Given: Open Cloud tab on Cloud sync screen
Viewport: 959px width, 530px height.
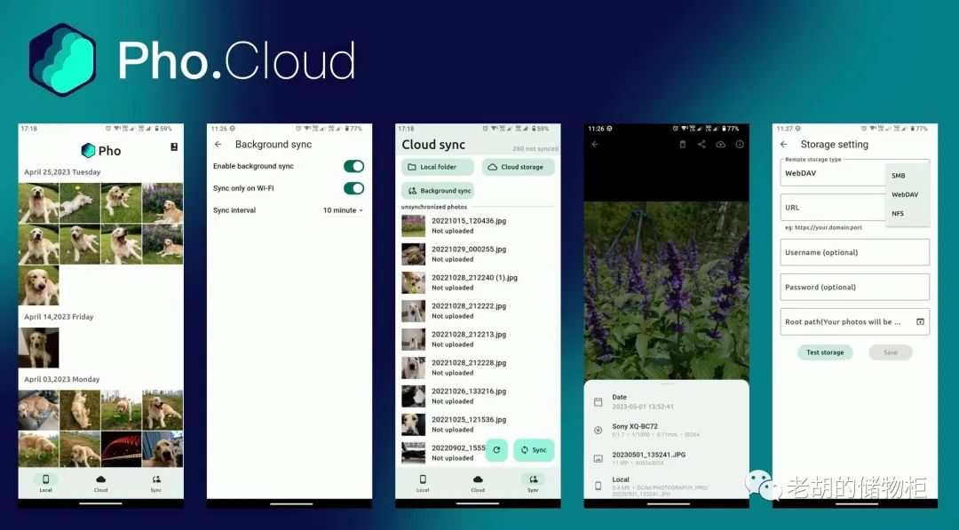Looking at the screenshot, I should point(478,482).
